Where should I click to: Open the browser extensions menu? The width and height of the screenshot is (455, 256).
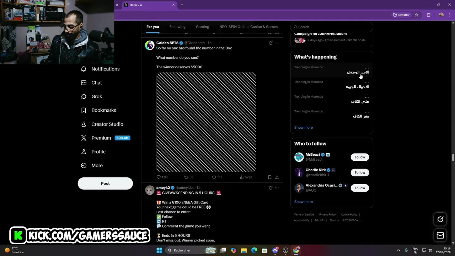tap(428, 15)
